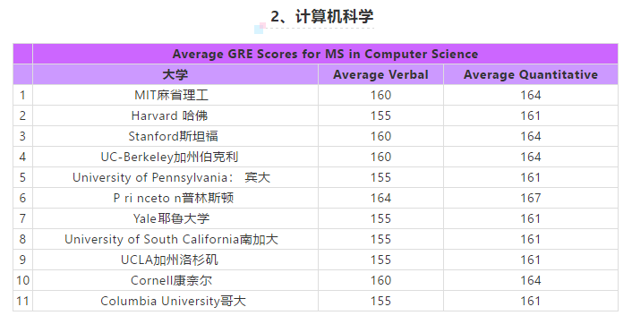Click the Princeton普林斯顿 cell
This screenshot has width=632, height=324.
(175, 198)
